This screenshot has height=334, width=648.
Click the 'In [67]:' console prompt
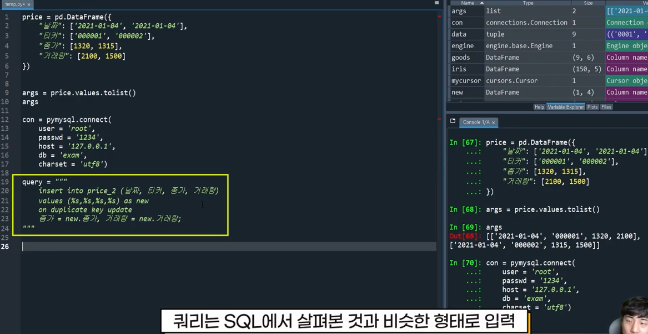point(466,143)
